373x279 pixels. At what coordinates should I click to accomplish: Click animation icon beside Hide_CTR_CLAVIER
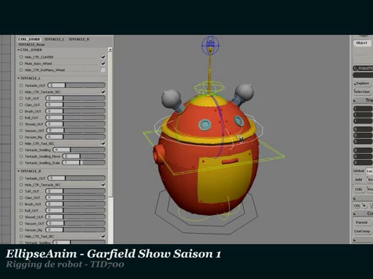tap(21, 57)
